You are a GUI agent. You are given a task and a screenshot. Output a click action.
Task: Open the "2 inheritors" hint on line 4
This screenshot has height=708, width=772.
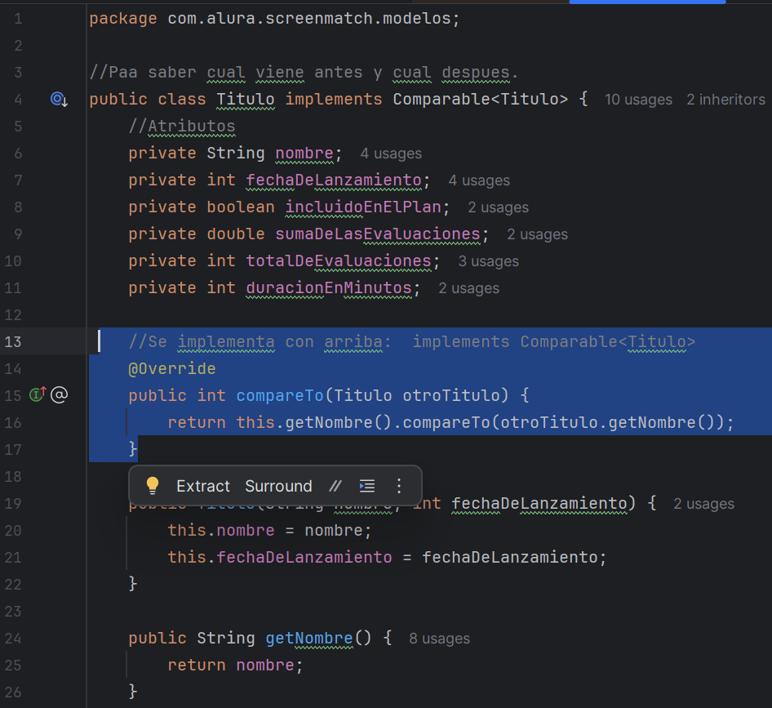pos(725,100)
